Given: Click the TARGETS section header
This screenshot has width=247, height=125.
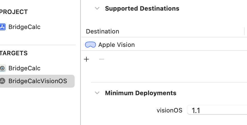Looking at the screenshot, I should 13,53.
